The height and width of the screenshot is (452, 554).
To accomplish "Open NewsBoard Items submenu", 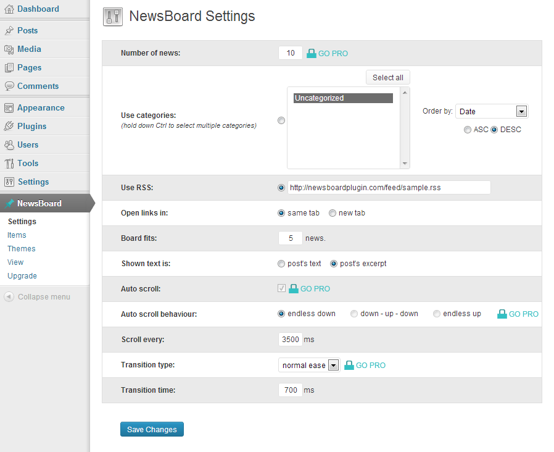I will [x=17, y=235].
